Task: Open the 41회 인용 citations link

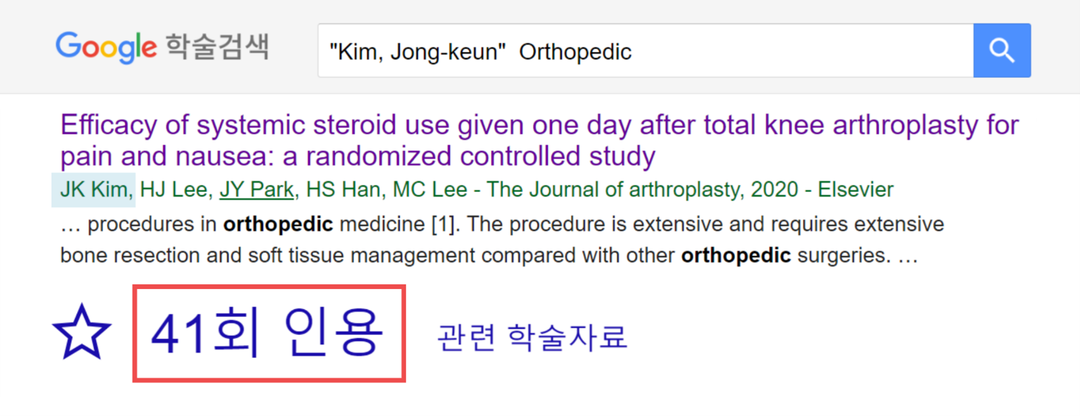Action: point(268,333)
